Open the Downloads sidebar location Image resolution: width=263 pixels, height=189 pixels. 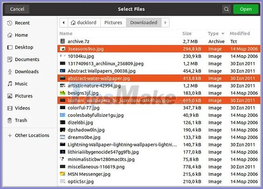click(x=30, y=72)
